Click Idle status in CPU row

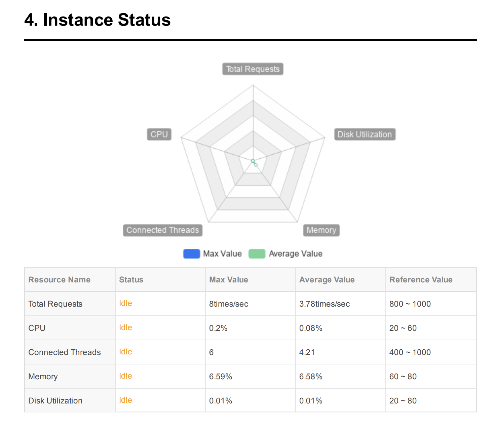pyautogui.click(x=125, y=327)
